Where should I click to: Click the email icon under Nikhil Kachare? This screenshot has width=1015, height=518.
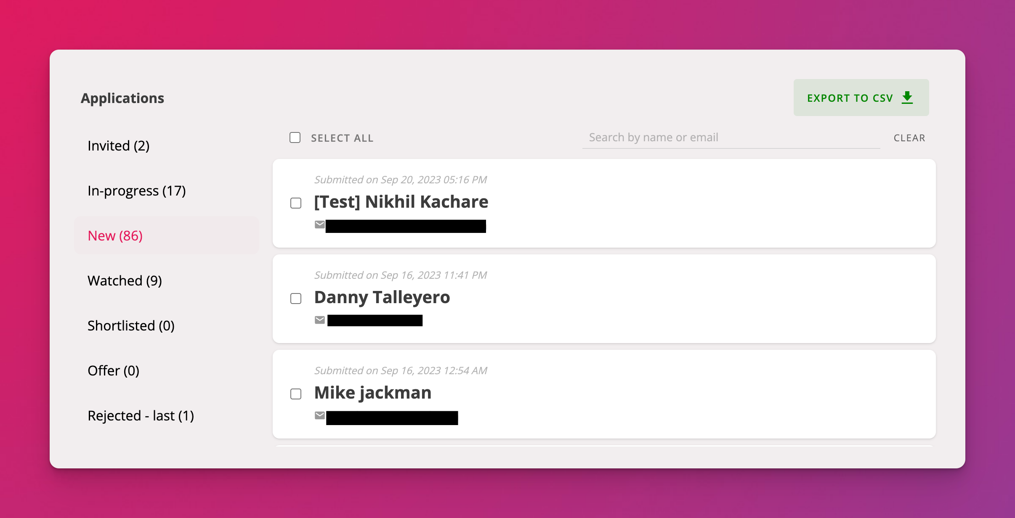click(320, 225)
